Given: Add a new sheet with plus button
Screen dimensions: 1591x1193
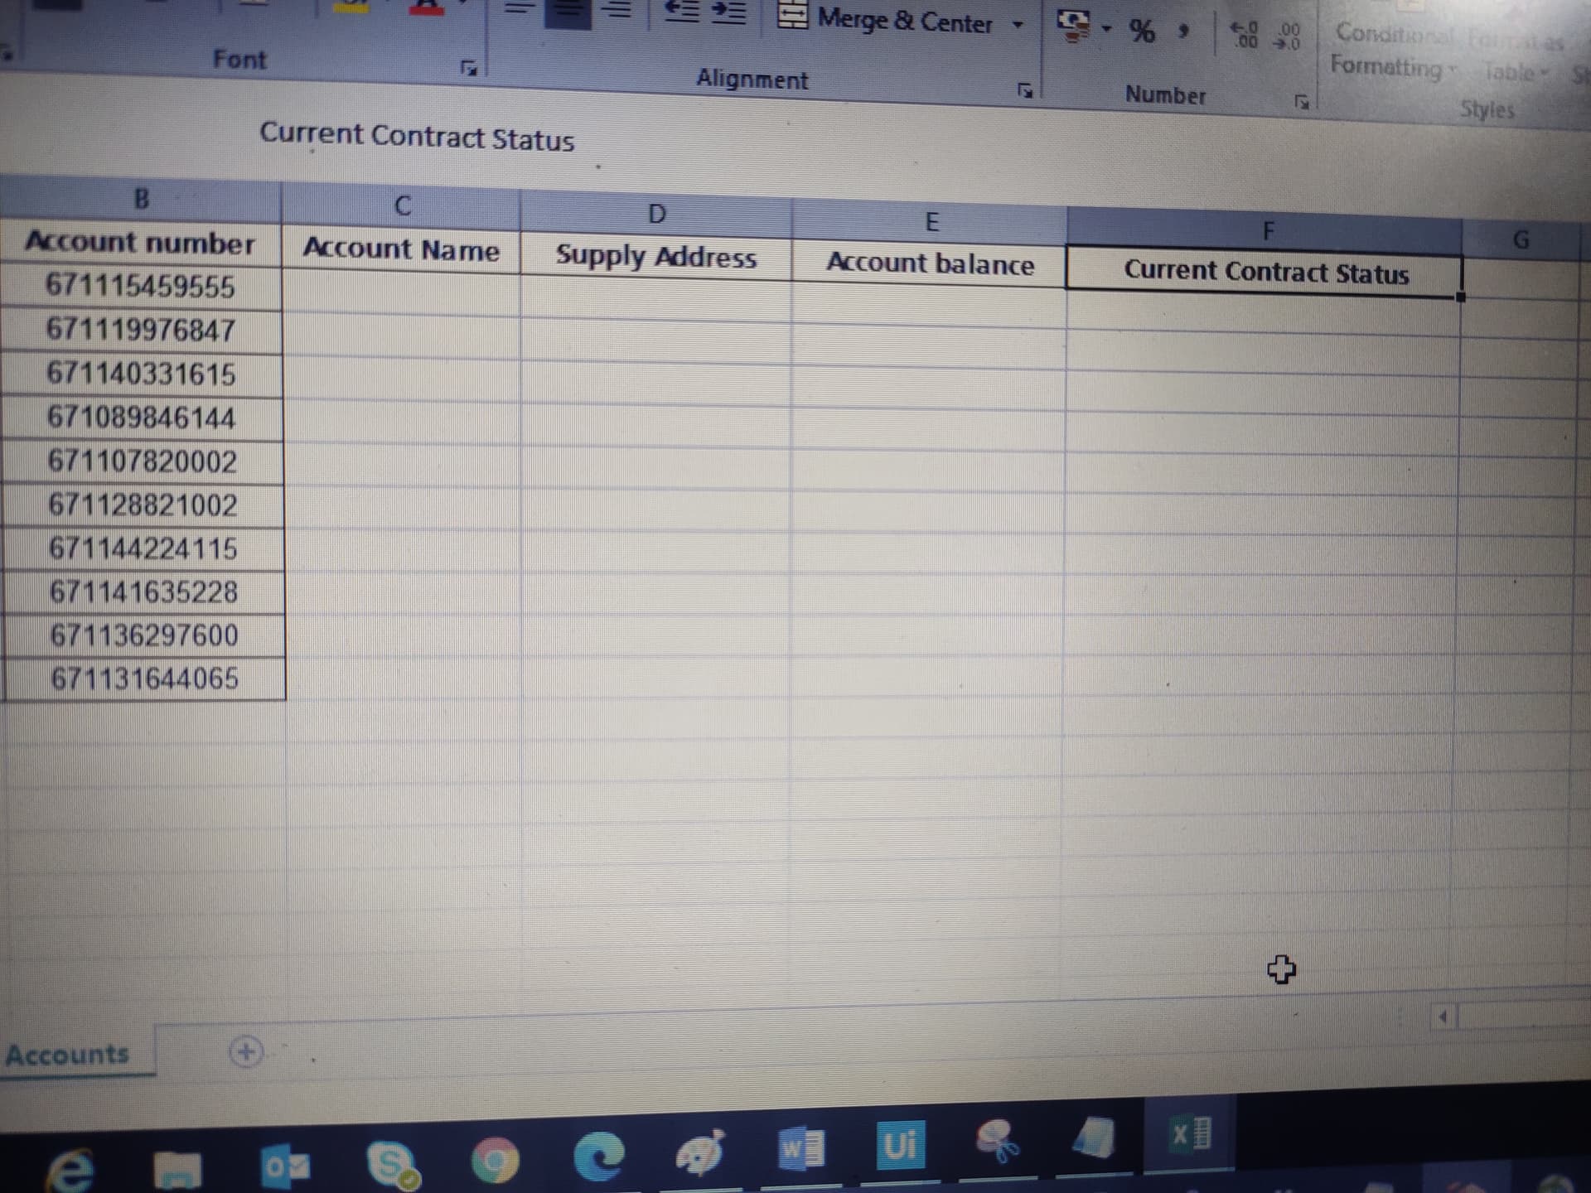Looking at the screenshot, I should (245, 1052).
